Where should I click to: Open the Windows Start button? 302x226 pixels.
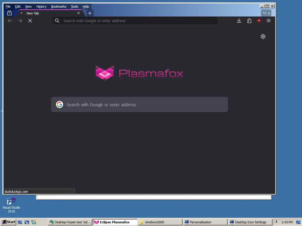click(x=9, y=222)
